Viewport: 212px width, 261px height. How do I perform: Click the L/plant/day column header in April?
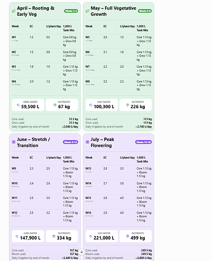coord(54,26)
